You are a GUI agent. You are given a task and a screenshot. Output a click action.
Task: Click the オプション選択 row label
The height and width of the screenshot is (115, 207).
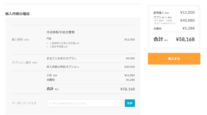[x=21, y=63]
